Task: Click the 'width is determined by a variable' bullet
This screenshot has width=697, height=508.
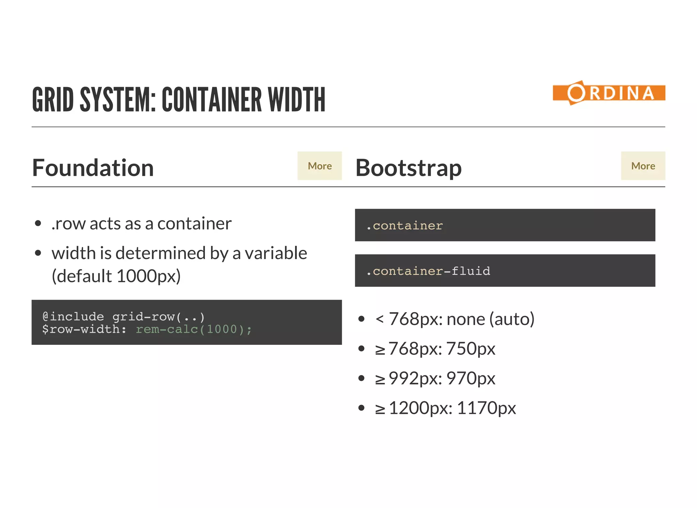Action: [179, 264]
